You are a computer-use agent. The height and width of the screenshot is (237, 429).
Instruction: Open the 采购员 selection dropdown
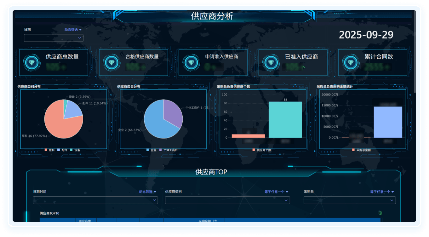pos(349,200)
